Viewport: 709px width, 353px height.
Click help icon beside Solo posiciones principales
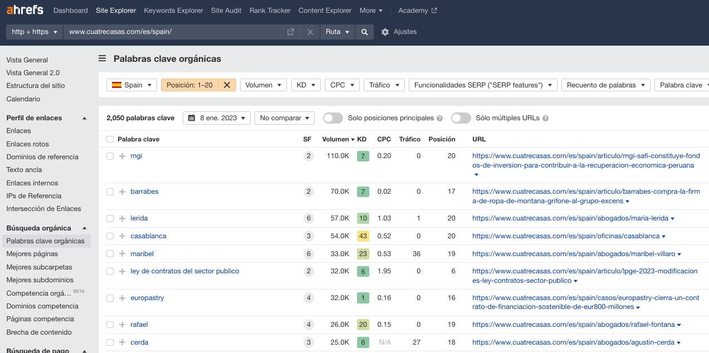coord(440,119)
